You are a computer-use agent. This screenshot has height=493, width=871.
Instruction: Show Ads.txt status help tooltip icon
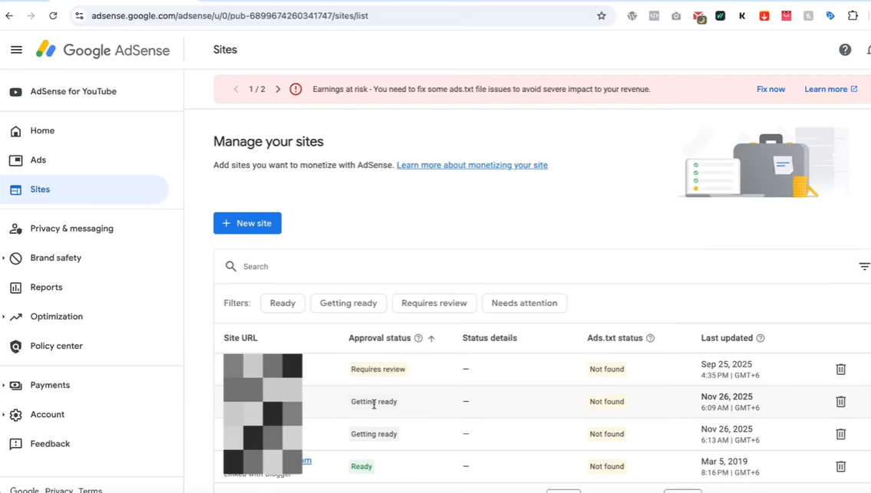(650, 338)
